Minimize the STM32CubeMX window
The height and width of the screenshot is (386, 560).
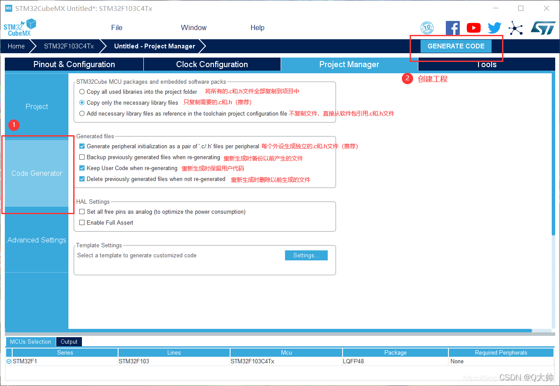click(x=496, y=8)
